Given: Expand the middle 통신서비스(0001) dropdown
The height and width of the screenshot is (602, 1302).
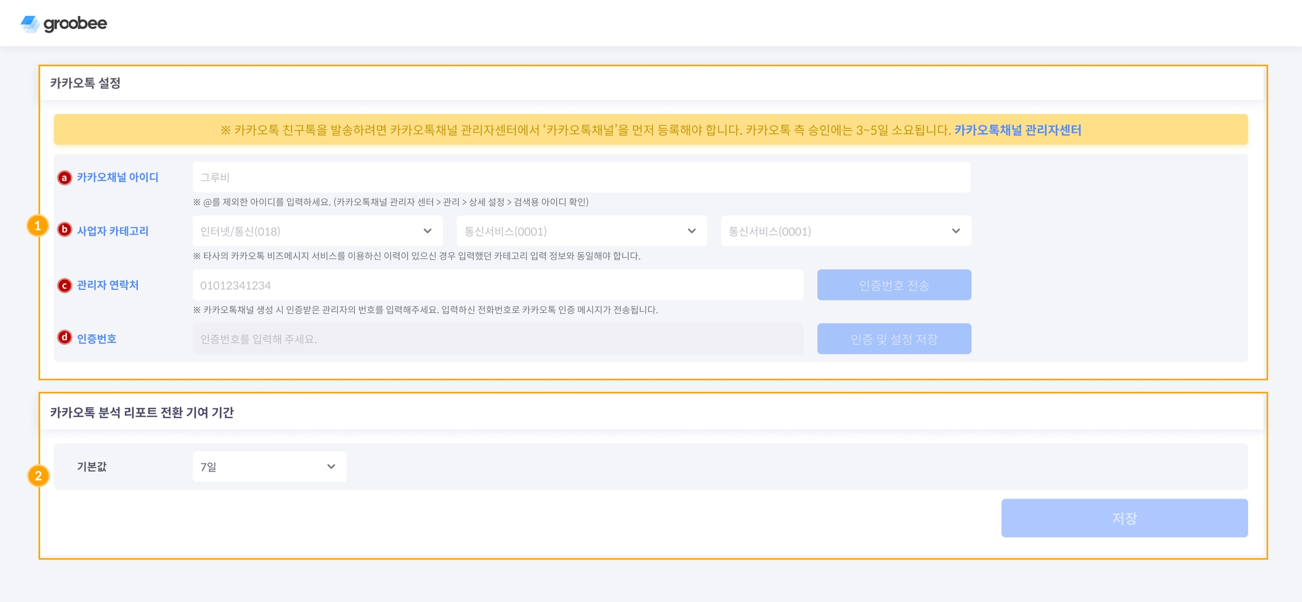Looking at the screenshot, I should pyautogui.click(x=581, y=231).
